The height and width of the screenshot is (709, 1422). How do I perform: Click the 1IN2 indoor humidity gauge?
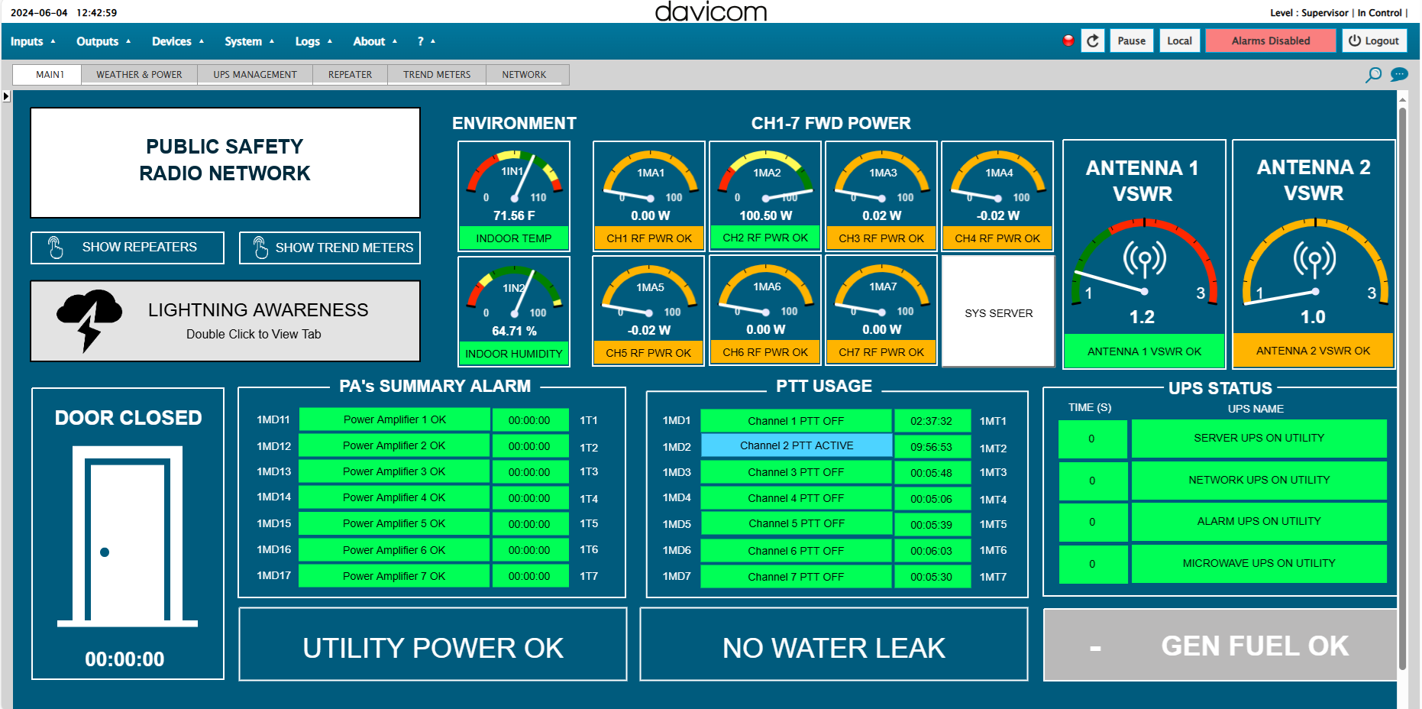[x=514, y=293]
